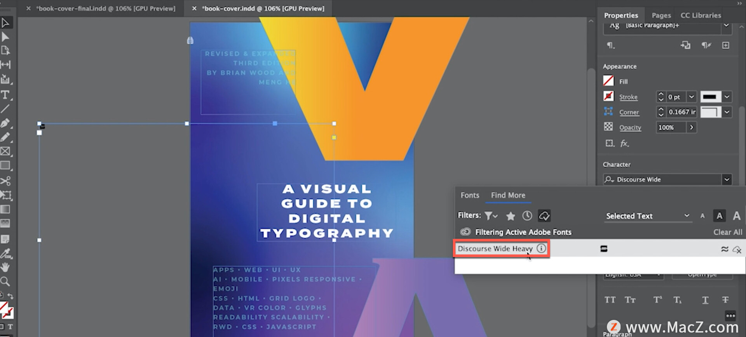Viewport: 746px width, 337px height.
Task: Select the Eyedropper tool
Action: [5, 254]
